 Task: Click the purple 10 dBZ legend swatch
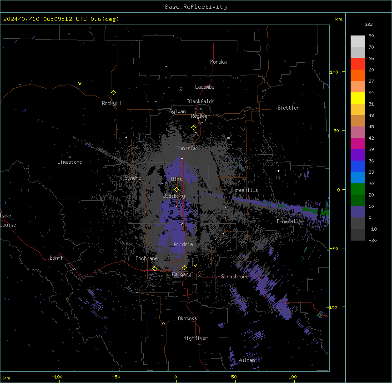(x=357, y=212)
